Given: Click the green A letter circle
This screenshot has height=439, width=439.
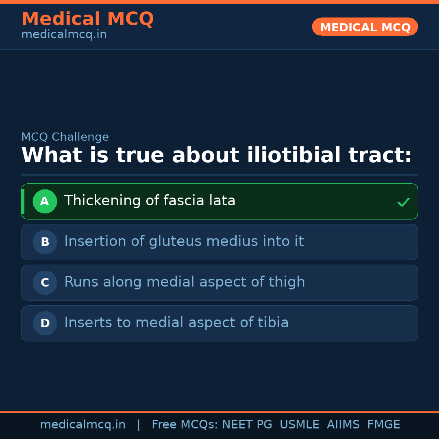Looking at the screenshot, I should 45,201.
